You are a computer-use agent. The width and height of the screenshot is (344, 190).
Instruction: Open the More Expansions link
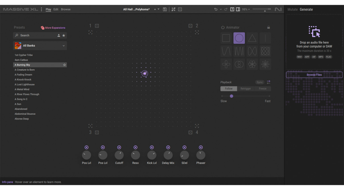point(53,28)
